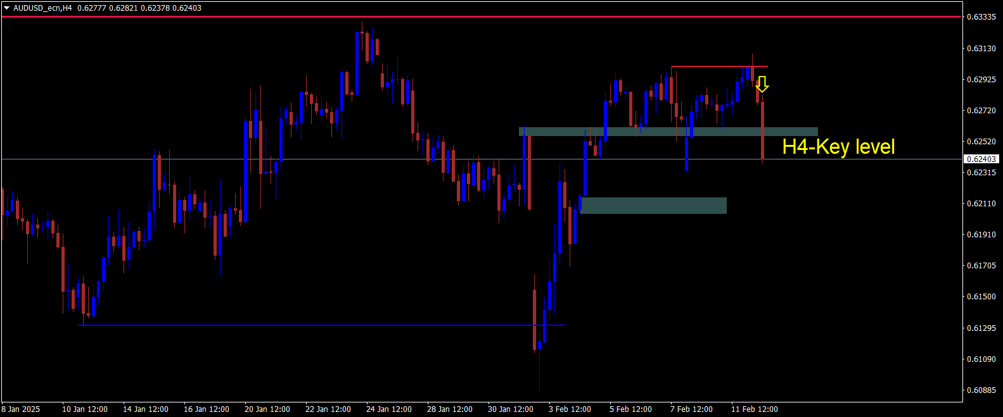Click the 0.60885 price scale label

click(981, 390)
